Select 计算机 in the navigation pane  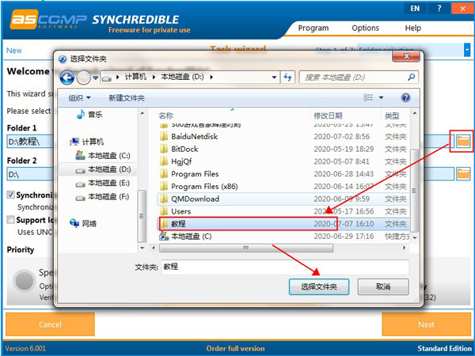pos(87,142)
